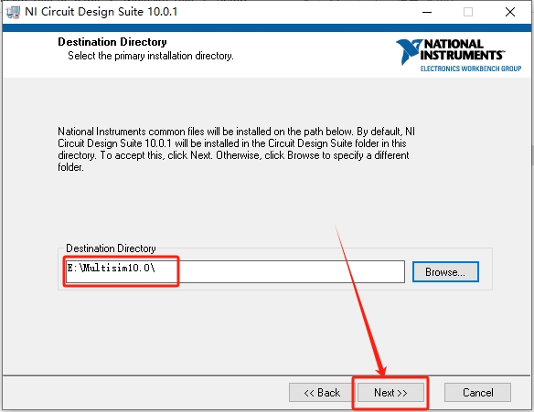Click the Select the primary installation directory subtitle
The height and width of the screenshot is (412, 534).
[151, 56]
